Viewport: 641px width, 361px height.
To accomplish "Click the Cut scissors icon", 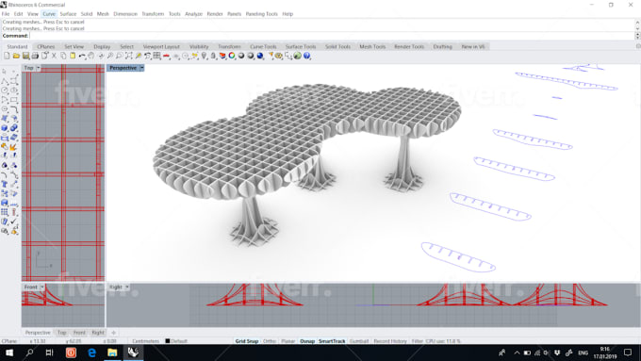I will (54, 56).
